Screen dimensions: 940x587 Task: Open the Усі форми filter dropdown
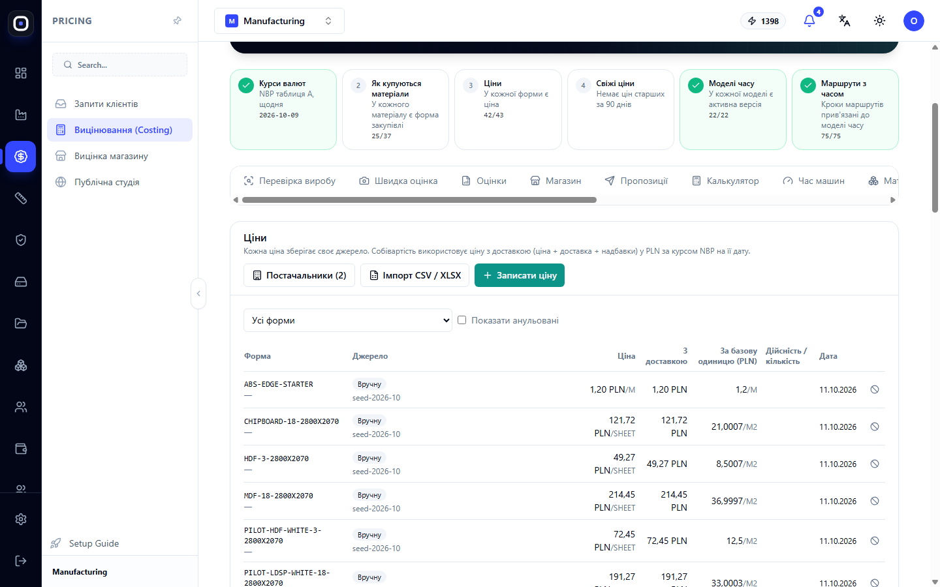click(x=348, y=320)
